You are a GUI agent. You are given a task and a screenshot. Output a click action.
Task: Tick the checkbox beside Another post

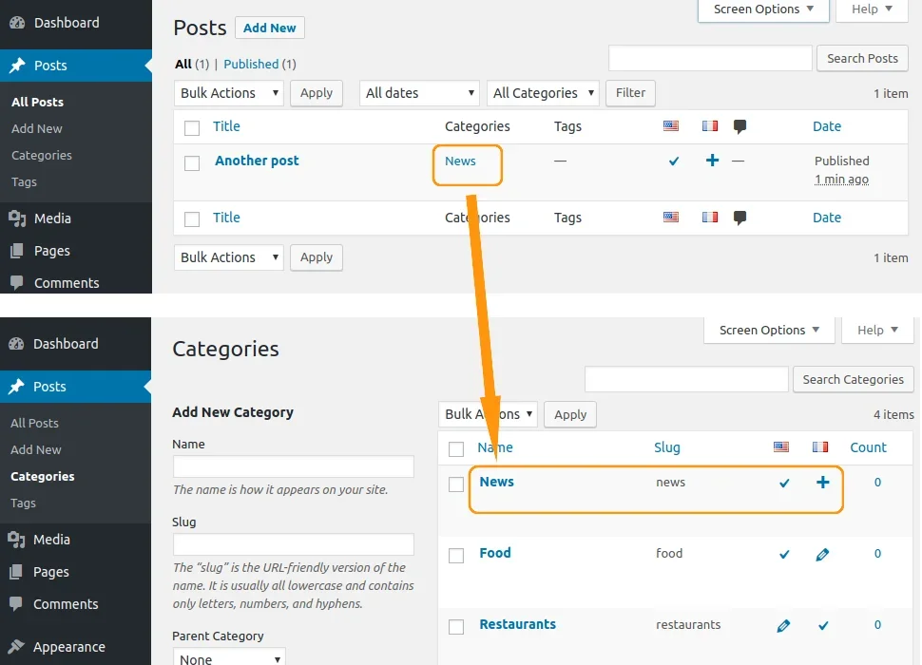192,162
